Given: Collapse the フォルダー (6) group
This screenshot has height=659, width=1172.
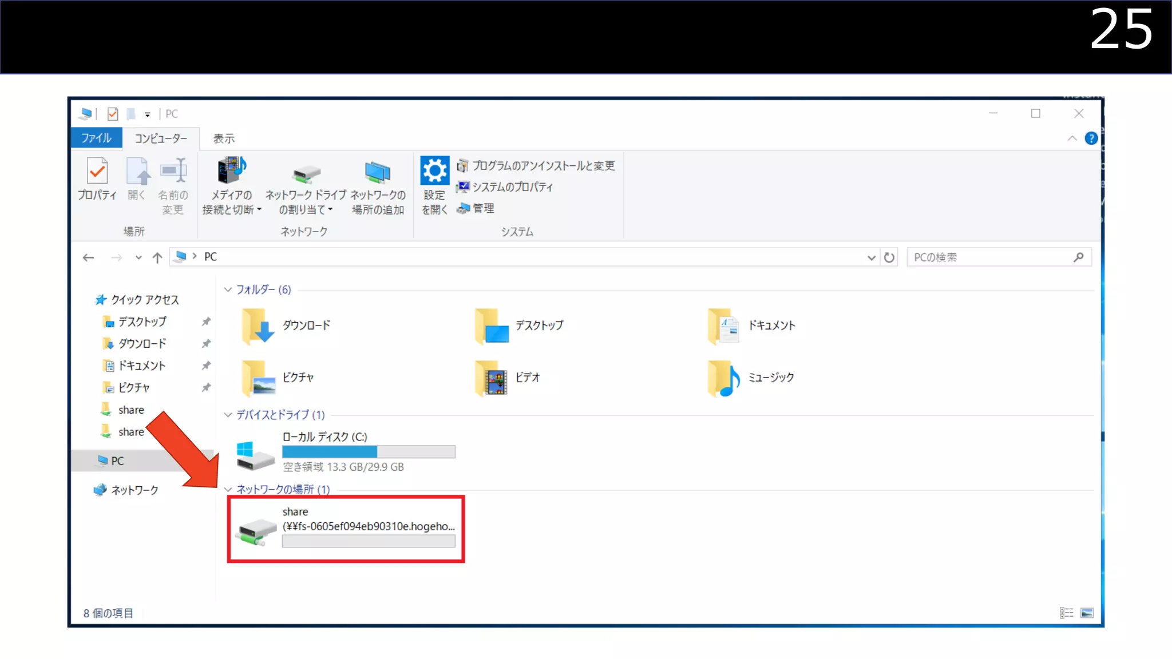Looking at the screenshot, I should [228, 289].
